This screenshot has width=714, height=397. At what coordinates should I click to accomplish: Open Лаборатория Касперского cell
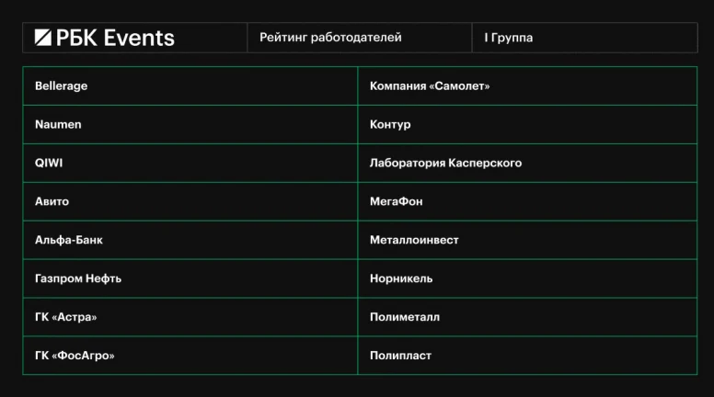527,163
